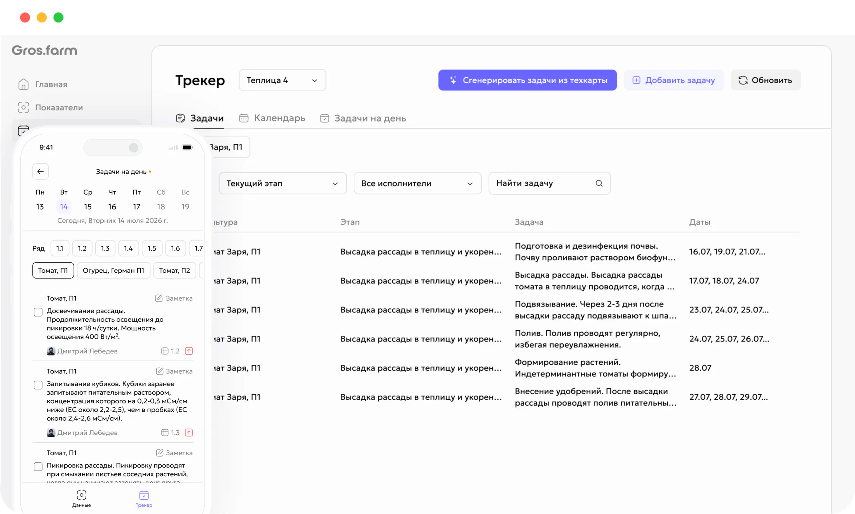Click the Задачи tab icon
Image resolution: width=855 pixels, height=514 pixels.
pyautogui.click(x=180, y=118)
